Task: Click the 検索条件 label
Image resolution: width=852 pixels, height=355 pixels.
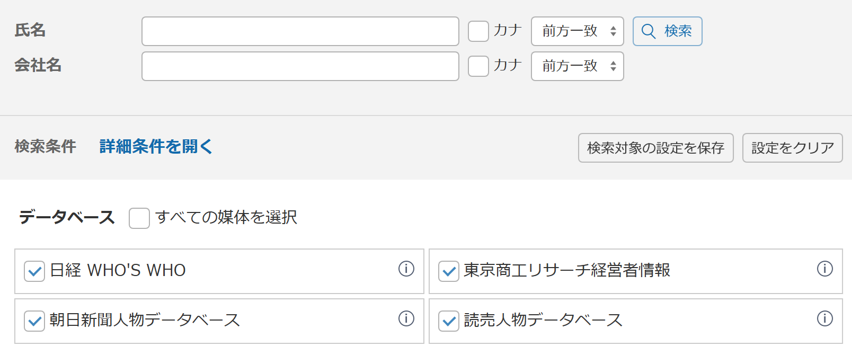Action: pos(46,147)
